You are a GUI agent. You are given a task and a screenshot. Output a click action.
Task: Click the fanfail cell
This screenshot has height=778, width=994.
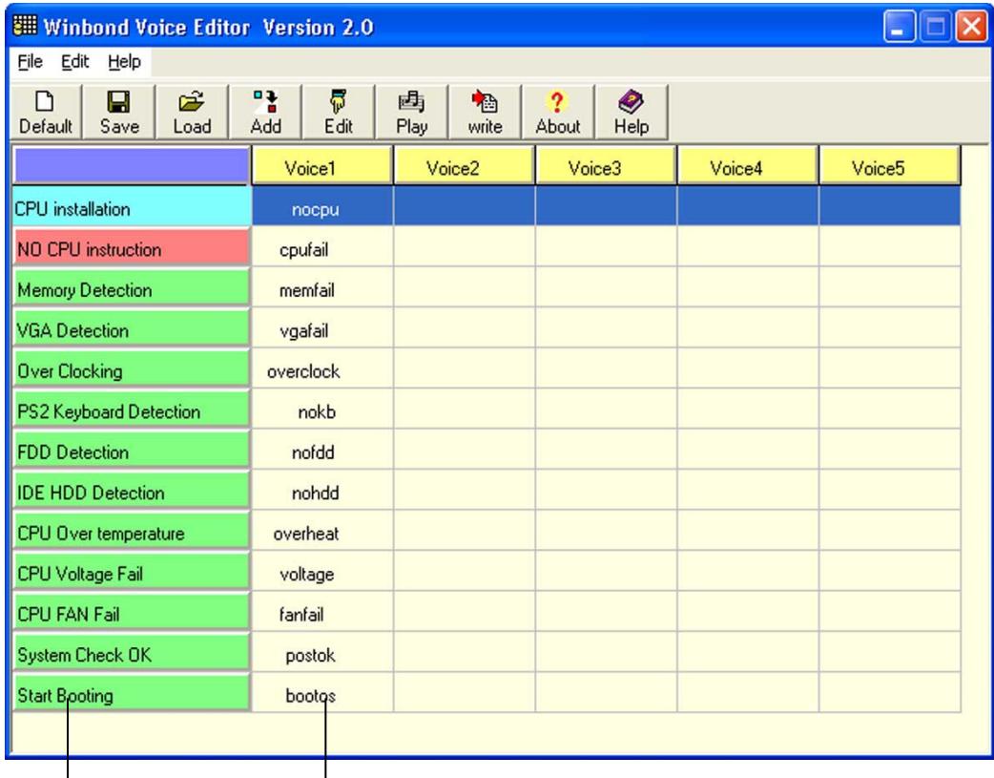(x=322, y=613)
